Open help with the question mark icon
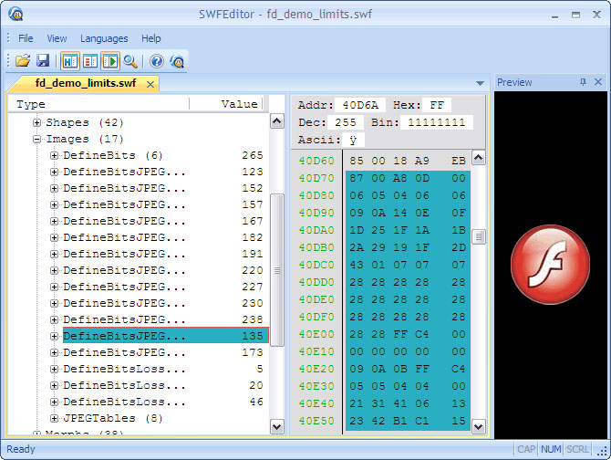The width and height of the screenshot is (611, 460). (x=156, y=61)
